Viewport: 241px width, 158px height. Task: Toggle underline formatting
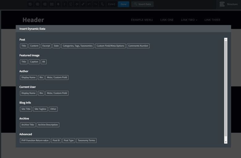coord(70,4)
